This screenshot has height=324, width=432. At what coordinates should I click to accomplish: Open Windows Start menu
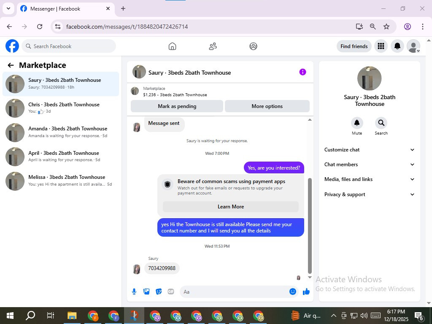point(10,316)
